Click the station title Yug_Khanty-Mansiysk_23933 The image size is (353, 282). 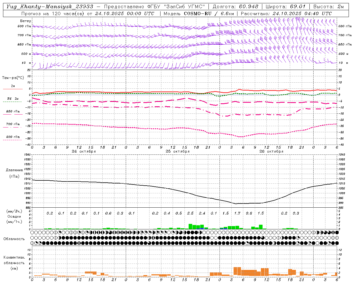pyautogui.click(x=50, y=7)
